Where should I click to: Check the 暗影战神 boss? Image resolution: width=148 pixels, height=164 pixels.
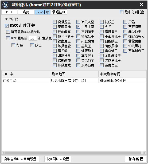[x=55, y=60]
